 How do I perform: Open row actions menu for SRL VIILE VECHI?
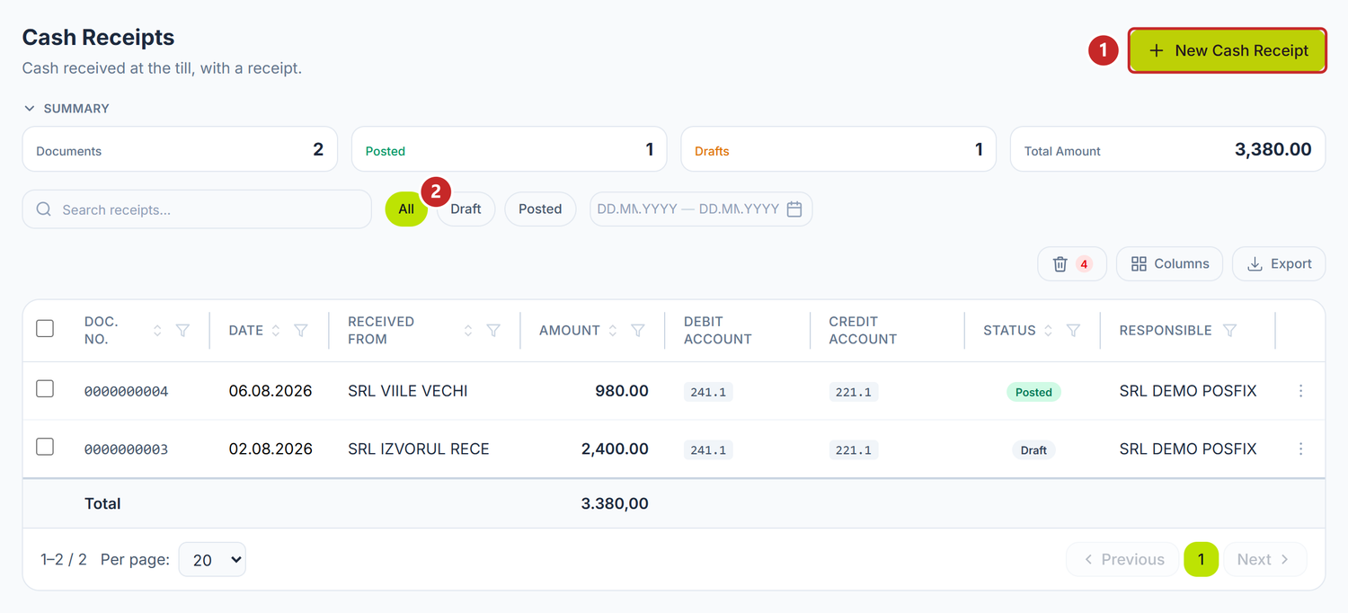pos(1301,391)
